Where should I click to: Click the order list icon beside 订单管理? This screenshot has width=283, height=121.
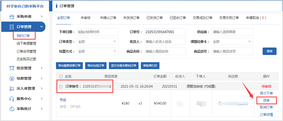pos(12,27)
